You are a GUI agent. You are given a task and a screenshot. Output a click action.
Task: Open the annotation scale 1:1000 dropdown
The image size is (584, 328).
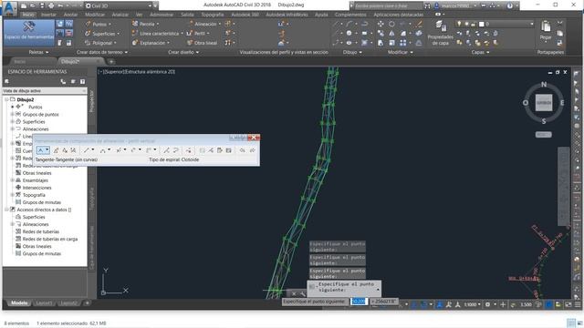click(472, 304)
